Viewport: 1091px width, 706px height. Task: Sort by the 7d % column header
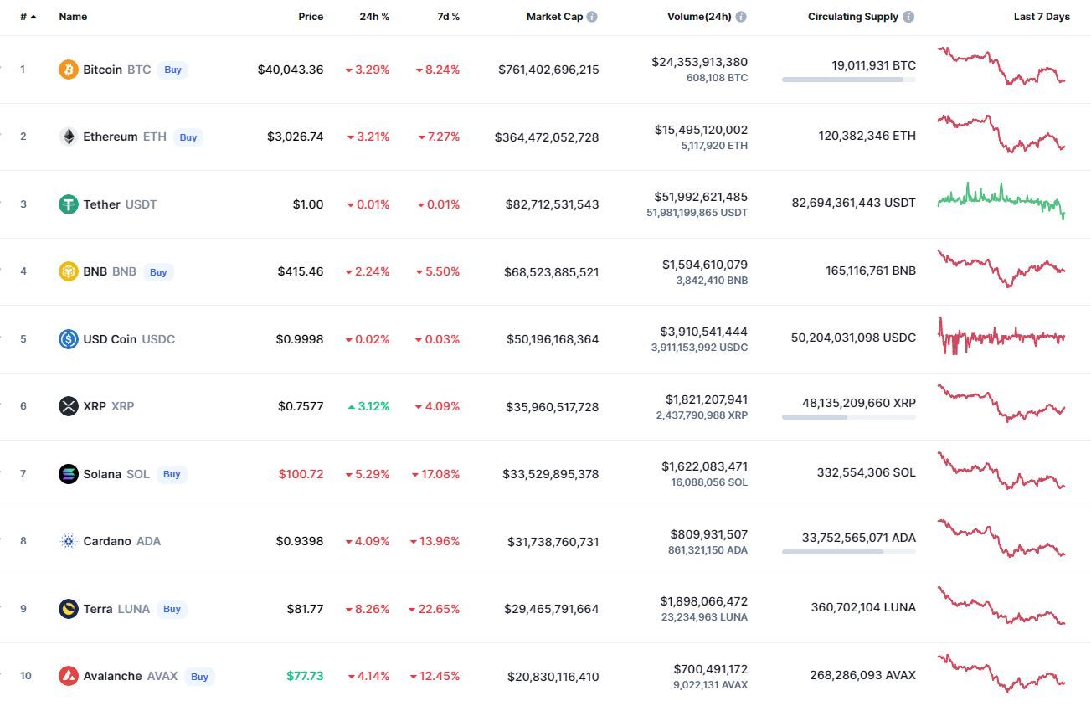pos(448,17)
